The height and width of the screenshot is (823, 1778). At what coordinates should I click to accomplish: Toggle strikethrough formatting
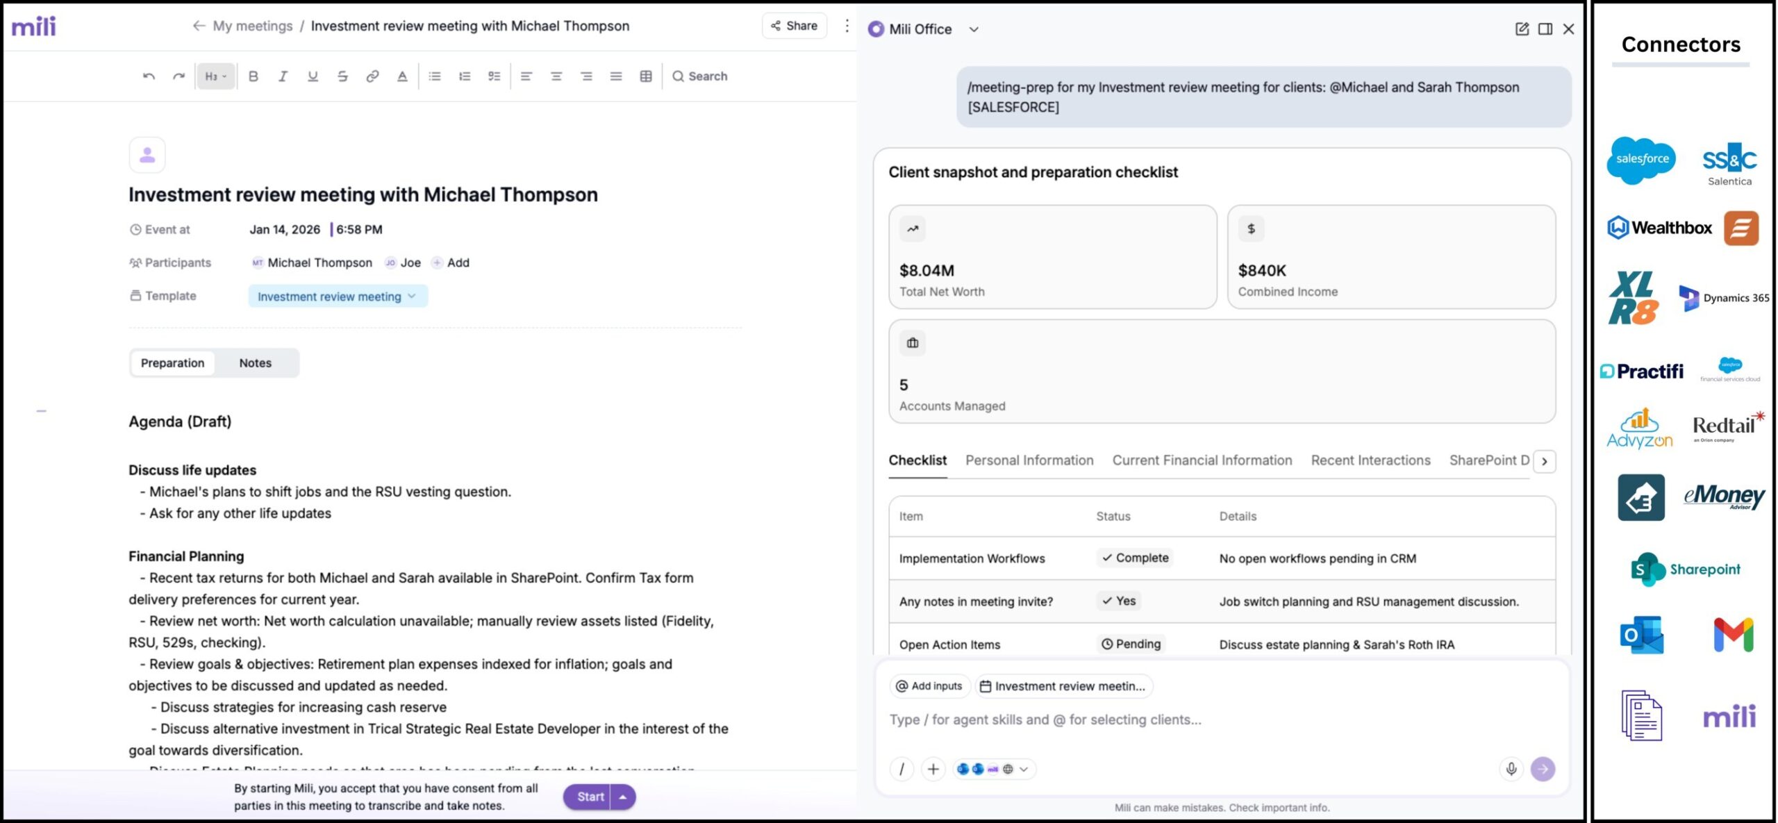coord(342,76)
